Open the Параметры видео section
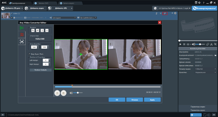Viewport: 218px width, 117px height. [197, 107]
